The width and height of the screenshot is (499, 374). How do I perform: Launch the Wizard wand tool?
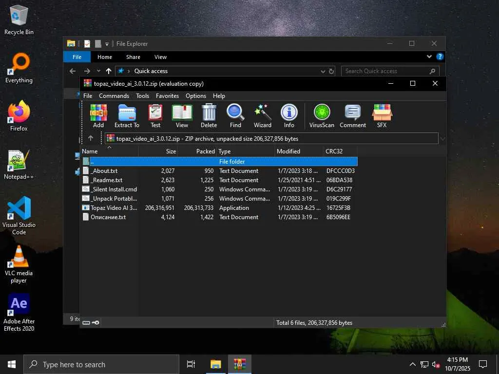coord(263,116)
